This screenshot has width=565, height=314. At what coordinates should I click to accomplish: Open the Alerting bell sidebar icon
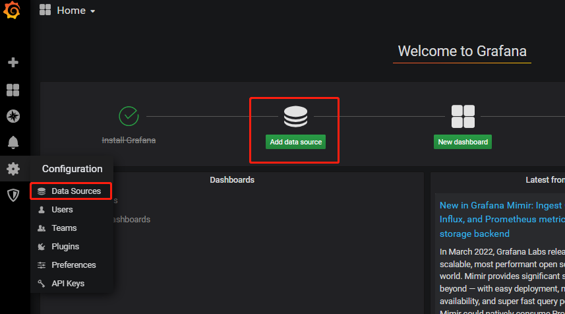(13, 142)
